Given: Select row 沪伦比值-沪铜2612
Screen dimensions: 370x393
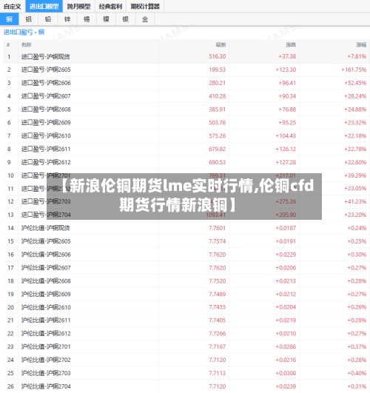Looking at the screenshot, I should pos(186,334).
